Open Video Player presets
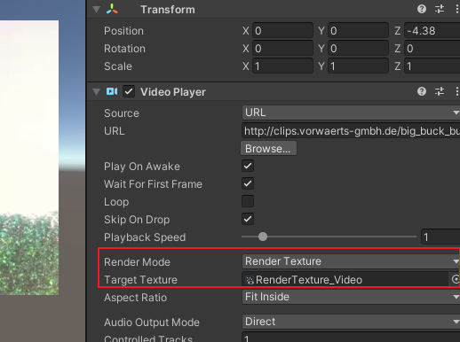This screenshot has height=342, width=460. point(440,91)
